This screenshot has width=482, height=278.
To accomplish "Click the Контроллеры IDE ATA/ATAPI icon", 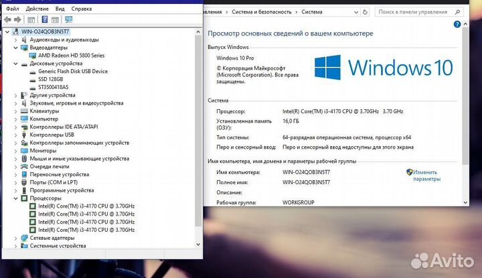I will tap(24, 127).
